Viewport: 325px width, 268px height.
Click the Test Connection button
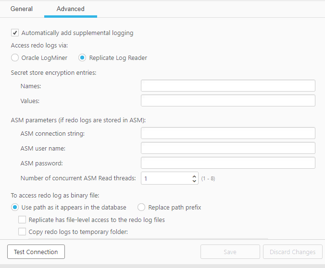tap(36, 252)
